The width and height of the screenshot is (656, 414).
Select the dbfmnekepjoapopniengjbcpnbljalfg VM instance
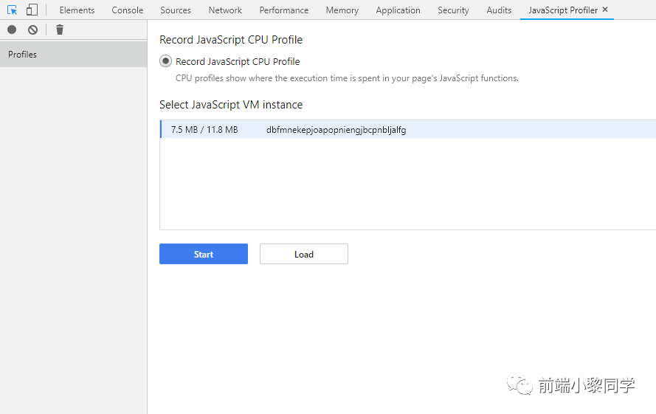pos(408,129)
